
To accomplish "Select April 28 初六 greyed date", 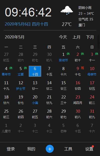I will [21, 57].
